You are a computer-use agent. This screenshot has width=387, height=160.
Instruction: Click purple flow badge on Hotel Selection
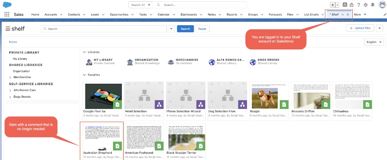[159, 105]
